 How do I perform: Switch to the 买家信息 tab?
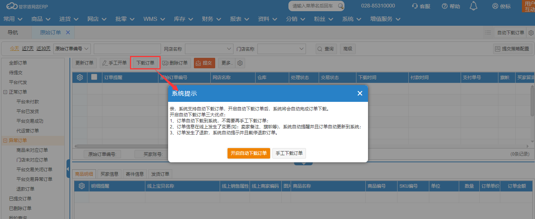(x=109, y=174)
